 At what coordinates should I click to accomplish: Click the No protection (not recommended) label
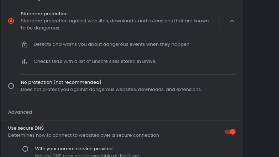coord(61,82)
